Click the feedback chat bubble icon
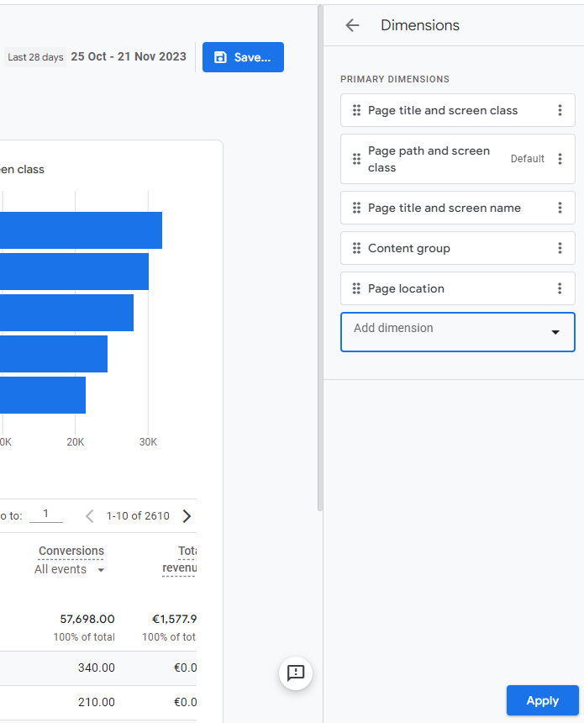Screen dimensions: 584x723 tap(296, 673)
